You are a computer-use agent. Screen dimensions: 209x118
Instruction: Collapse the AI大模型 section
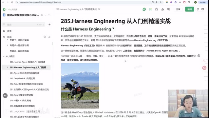4,56
